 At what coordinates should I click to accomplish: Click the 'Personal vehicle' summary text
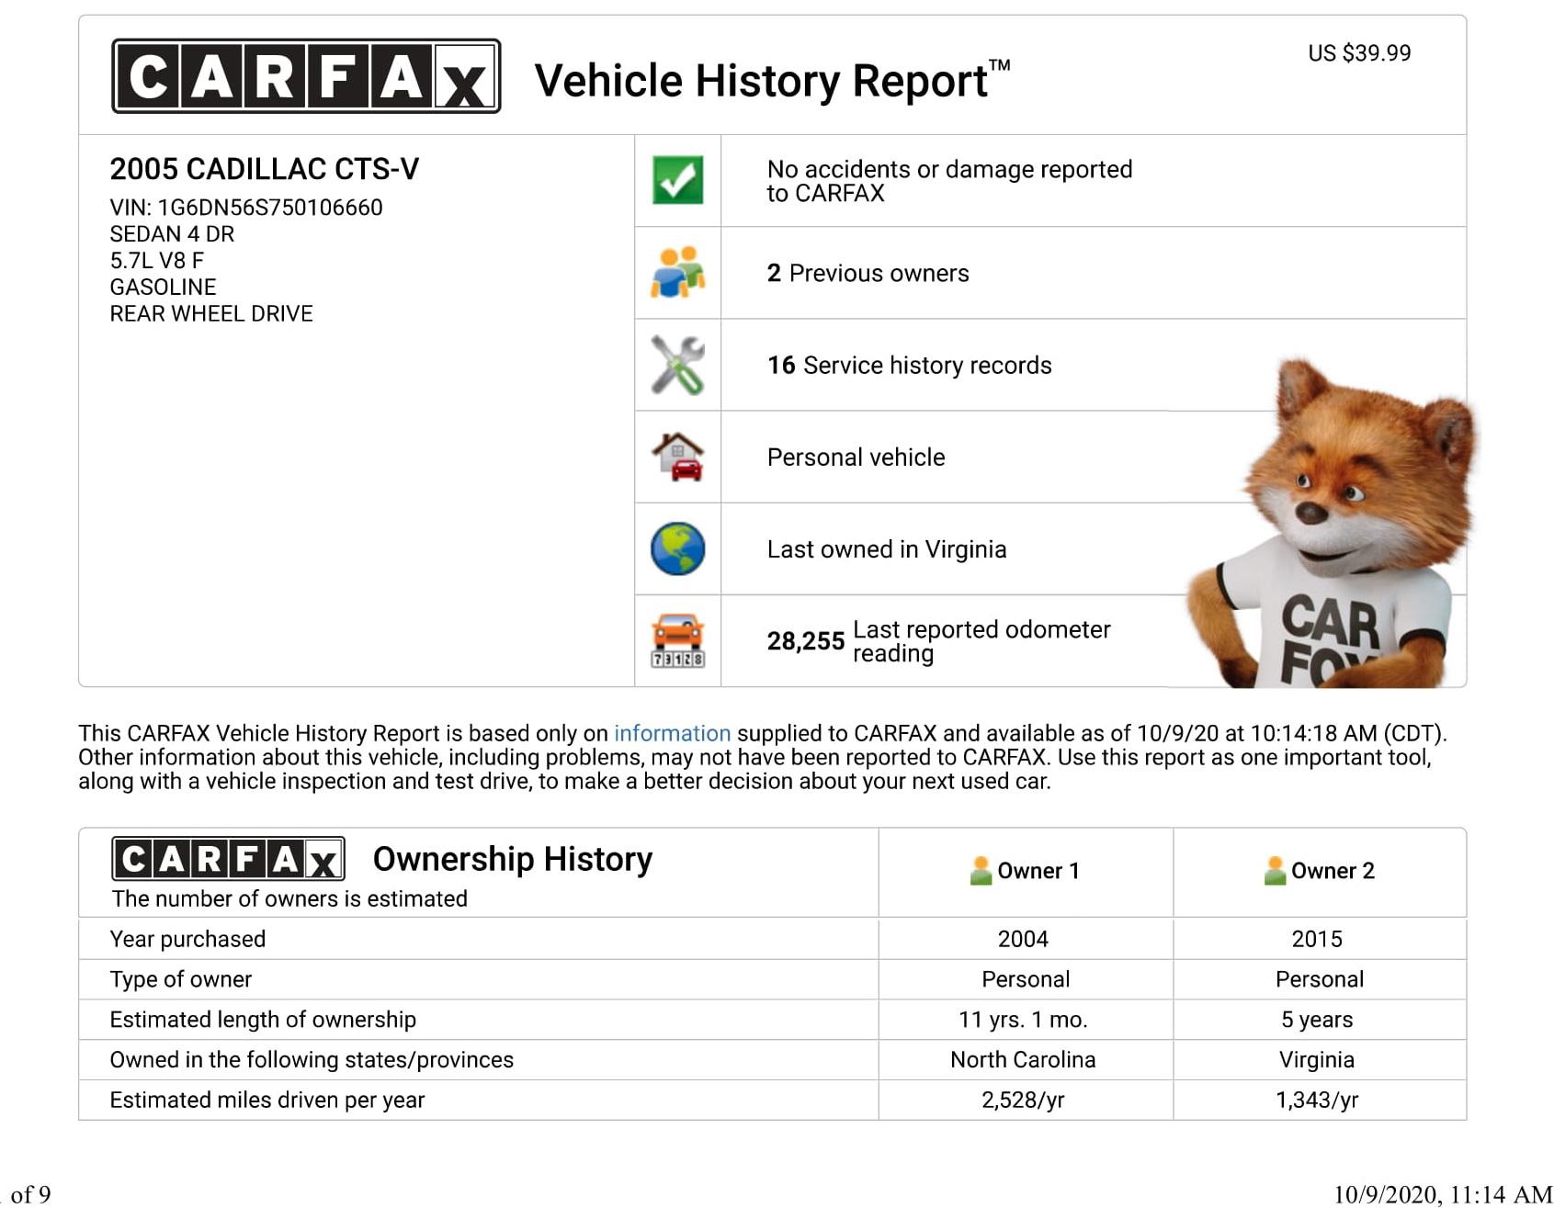click(856, 457)
